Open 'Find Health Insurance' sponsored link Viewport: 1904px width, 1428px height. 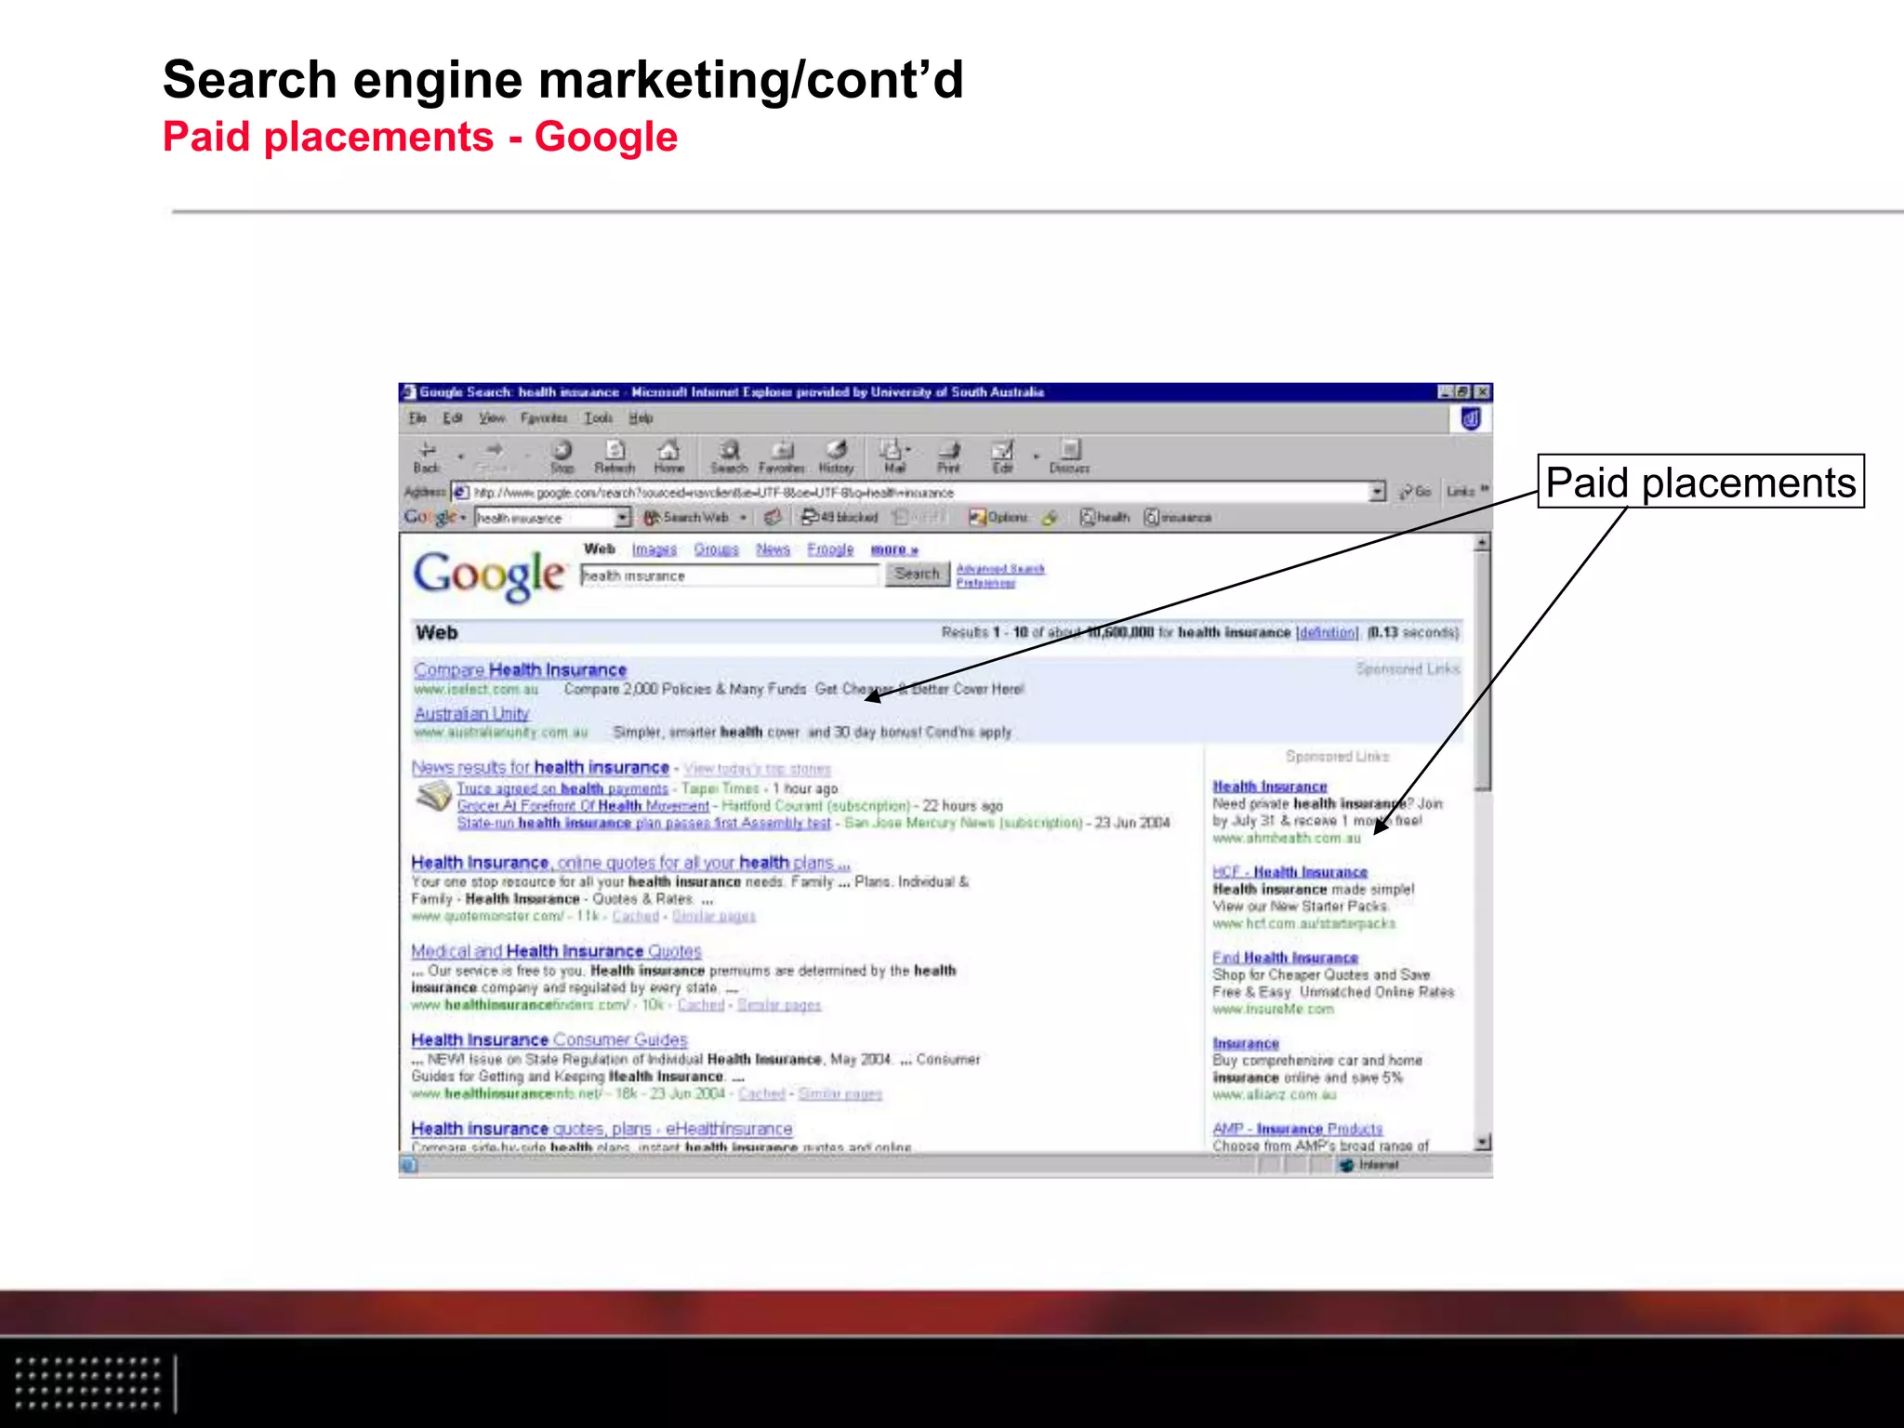(x=1286, y=958)
